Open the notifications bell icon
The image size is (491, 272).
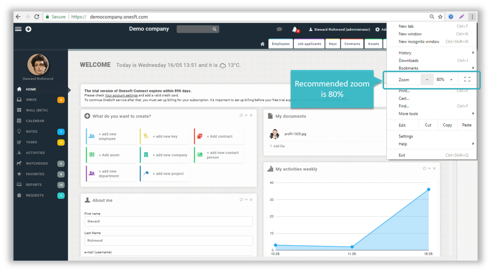tap(294, 29)
